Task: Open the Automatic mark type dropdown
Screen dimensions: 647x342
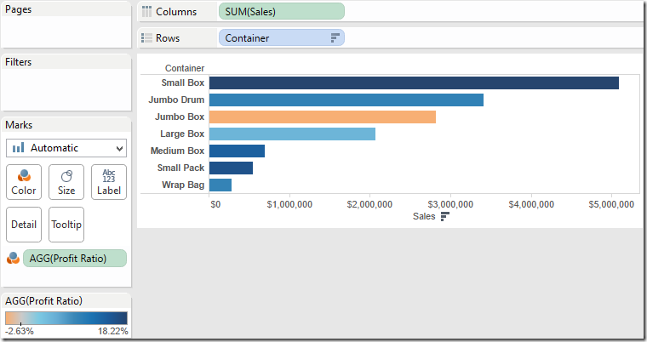Action: pos(66,148)
